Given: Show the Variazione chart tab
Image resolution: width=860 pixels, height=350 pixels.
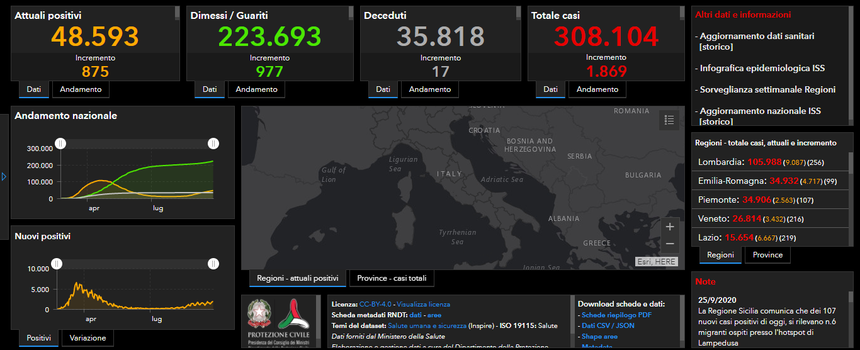Looking at the screenshot, I should coord(88,338).
